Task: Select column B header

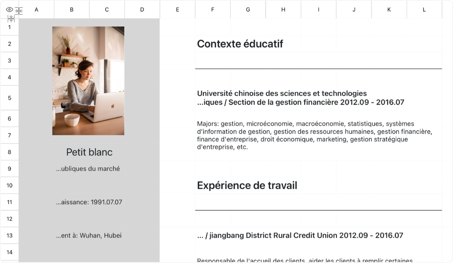Action: coord(72,10)
